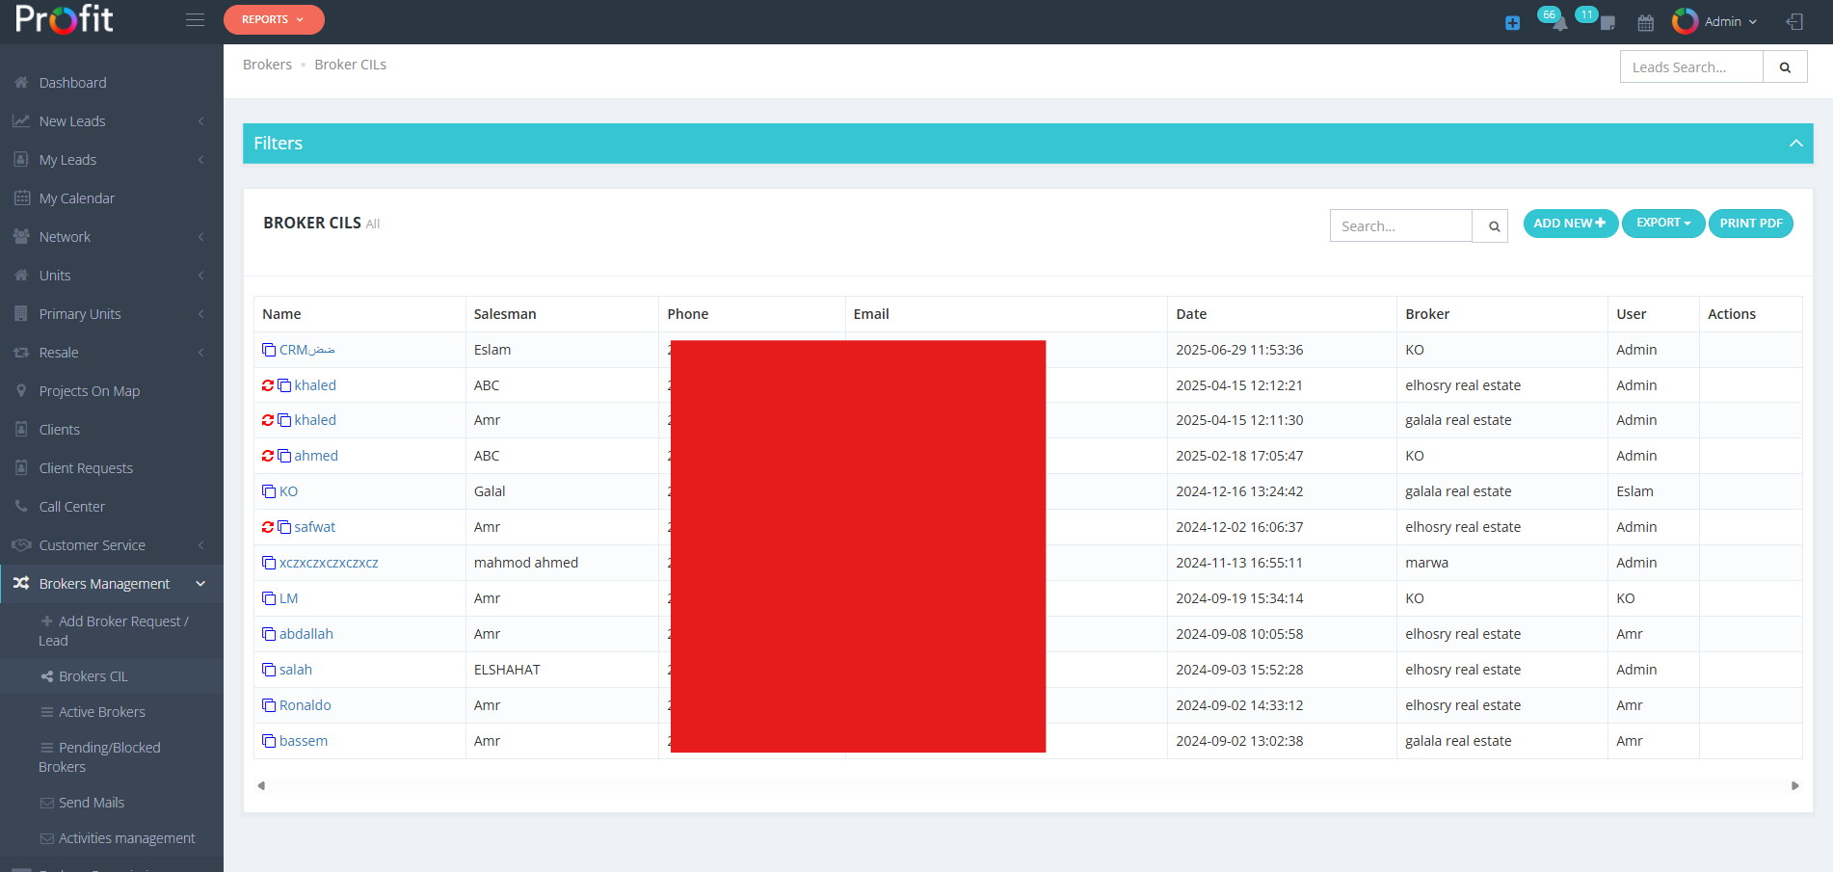Click inside the Leads Search field
Screen dimensions: 1833x872
pos(1690,66)
